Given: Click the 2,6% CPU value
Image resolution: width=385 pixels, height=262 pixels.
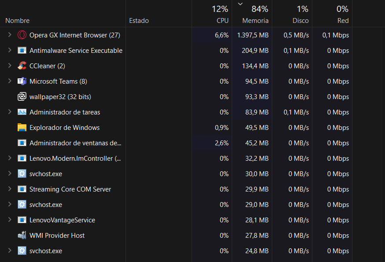Looking at the screenshot, I should (x=222, y=143).
